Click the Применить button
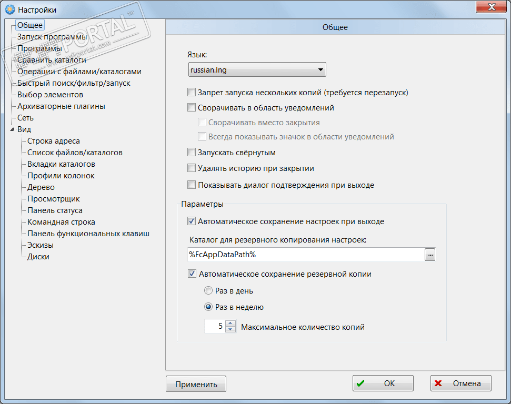 [x=196, y=384]
